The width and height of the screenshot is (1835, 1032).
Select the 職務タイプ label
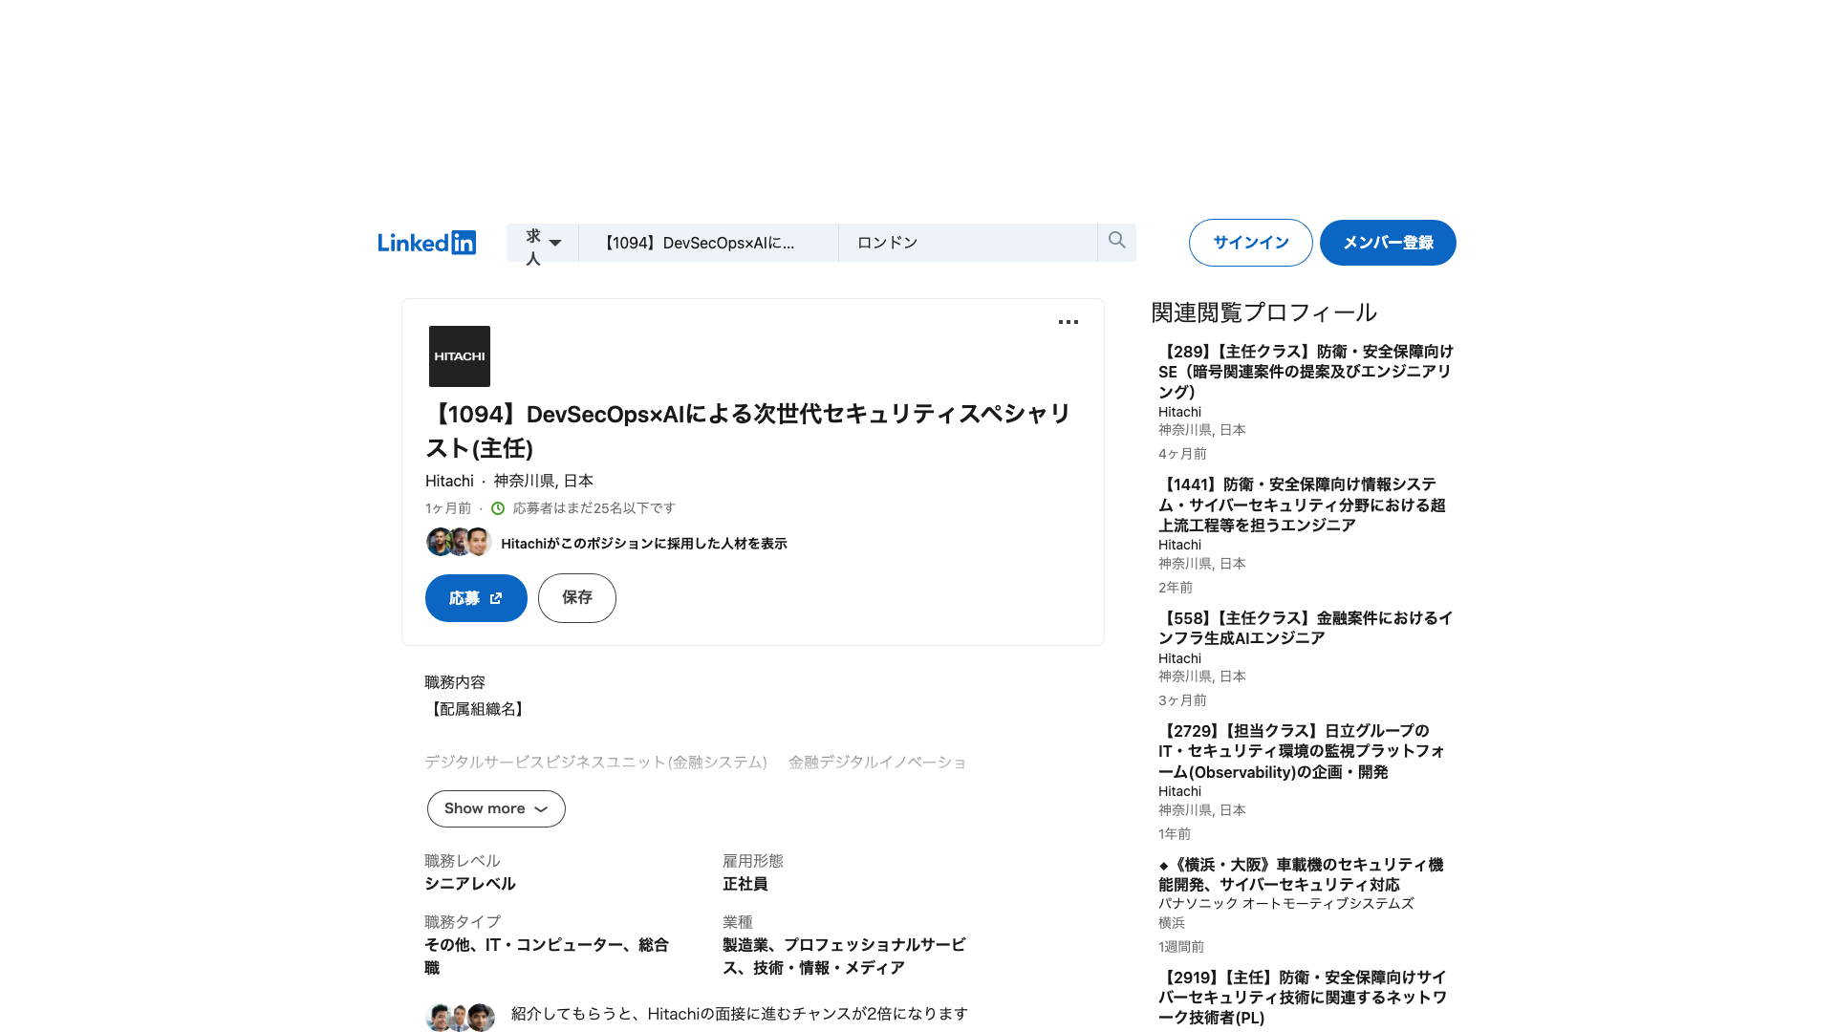(x=463, y=922)
